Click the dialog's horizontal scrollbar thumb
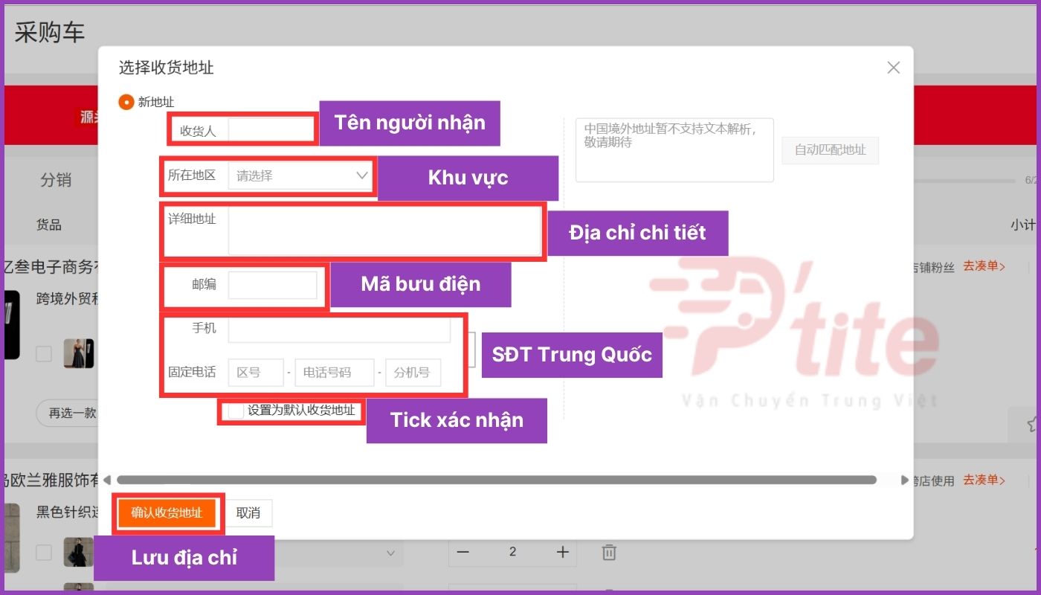The width and height of the screenshot is (1041, 595). click(x=497, y=480)
